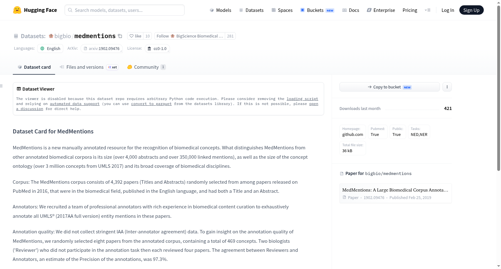Click the English language tag
Screen dimensions: 501x269
coord(50,48)
